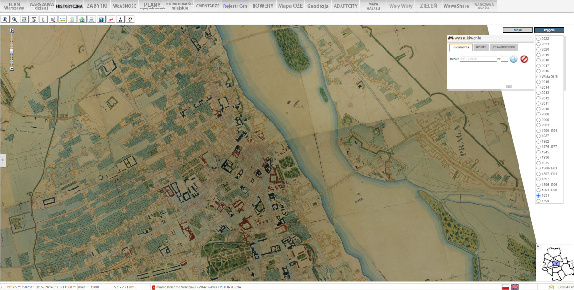Image resolution: width=574 pixels, height=290 pixels.
Task: Select the 1768 map radio button
Action: pos(539,201)
